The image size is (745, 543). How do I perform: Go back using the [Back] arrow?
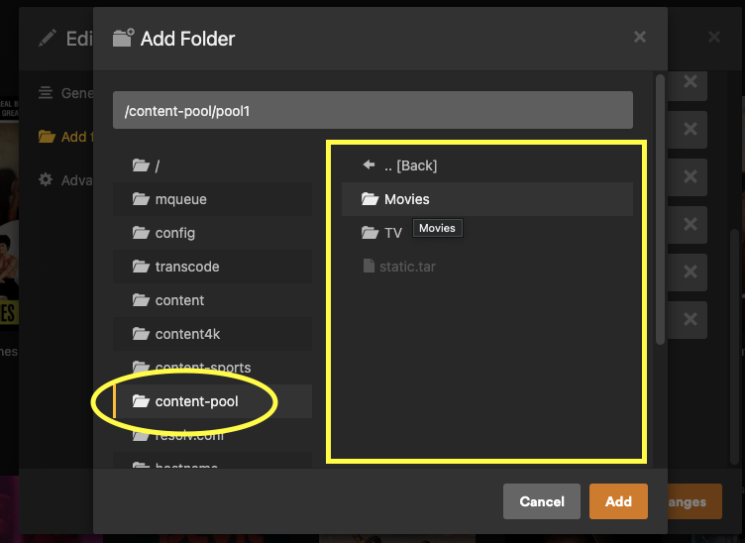pos(369,164)
